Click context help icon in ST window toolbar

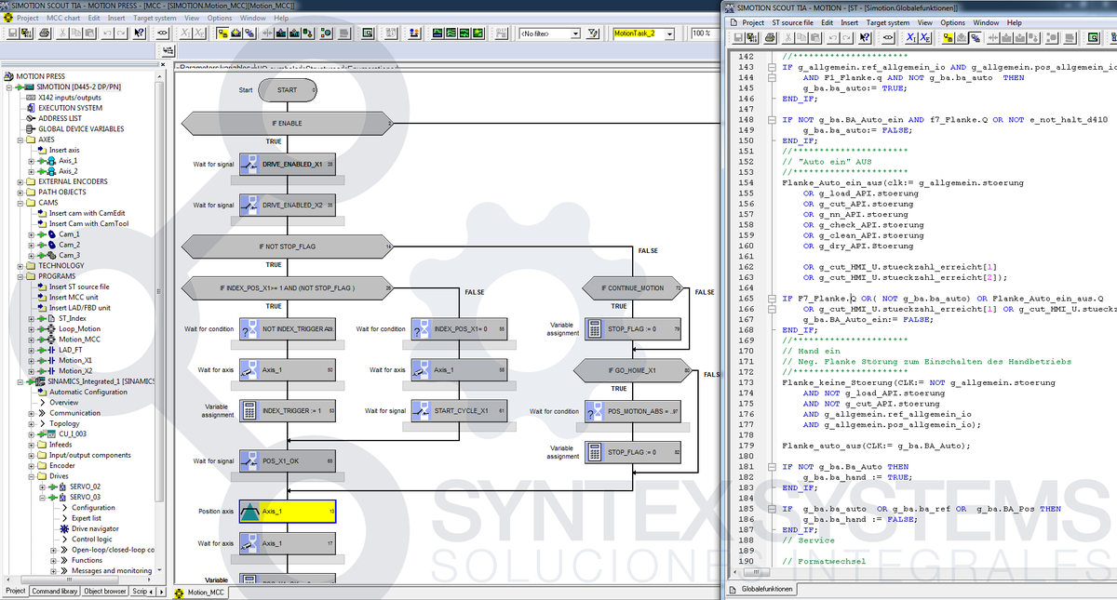pos(865,38)
